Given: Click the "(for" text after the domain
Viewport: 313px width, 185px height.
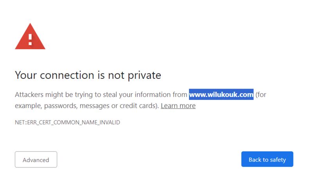Looking at the screenshot, I should pyautogui.click(x=261, y=94).
